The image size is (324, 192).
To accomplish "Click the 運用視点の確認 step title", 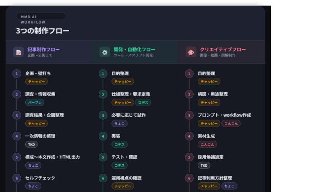I will coord(127,178).
